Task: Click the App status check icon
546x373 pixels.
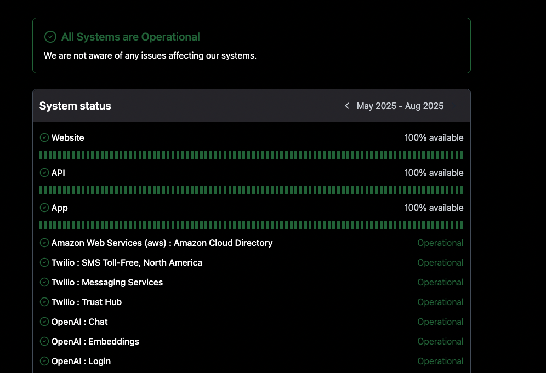Action: [x=44, y=208]
